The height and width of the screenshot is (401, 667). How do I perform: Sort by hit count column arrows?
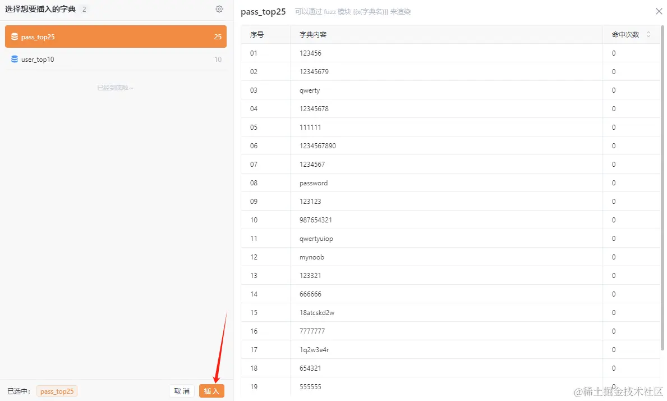pyautogui.click(x=648, y=34)
